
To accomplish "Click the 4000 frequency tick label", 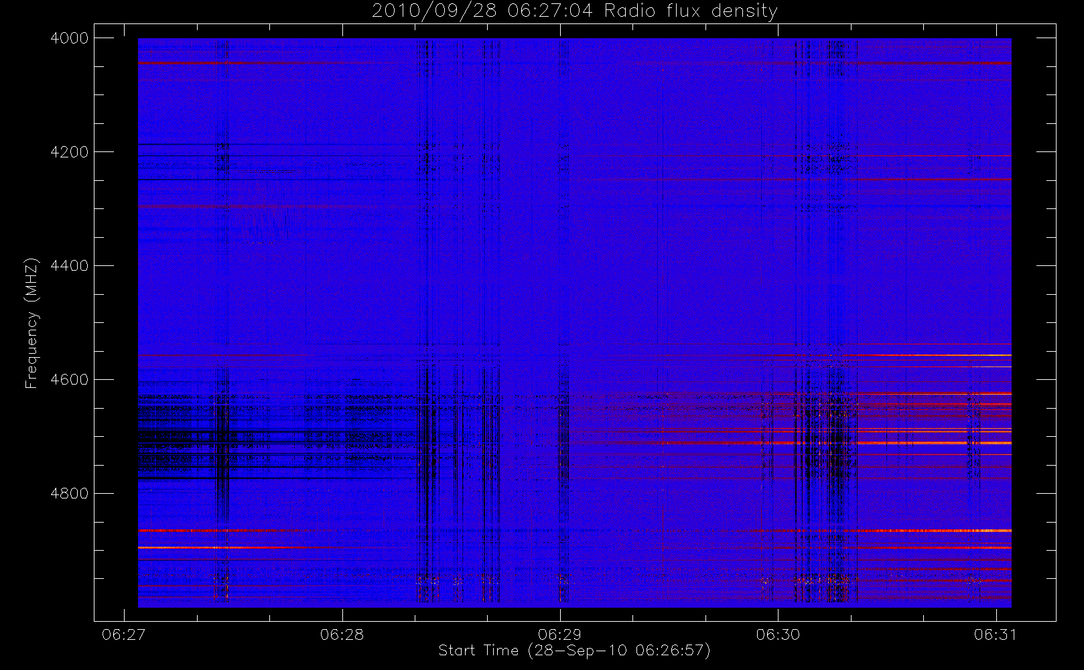I will click(x=70, y=38).
